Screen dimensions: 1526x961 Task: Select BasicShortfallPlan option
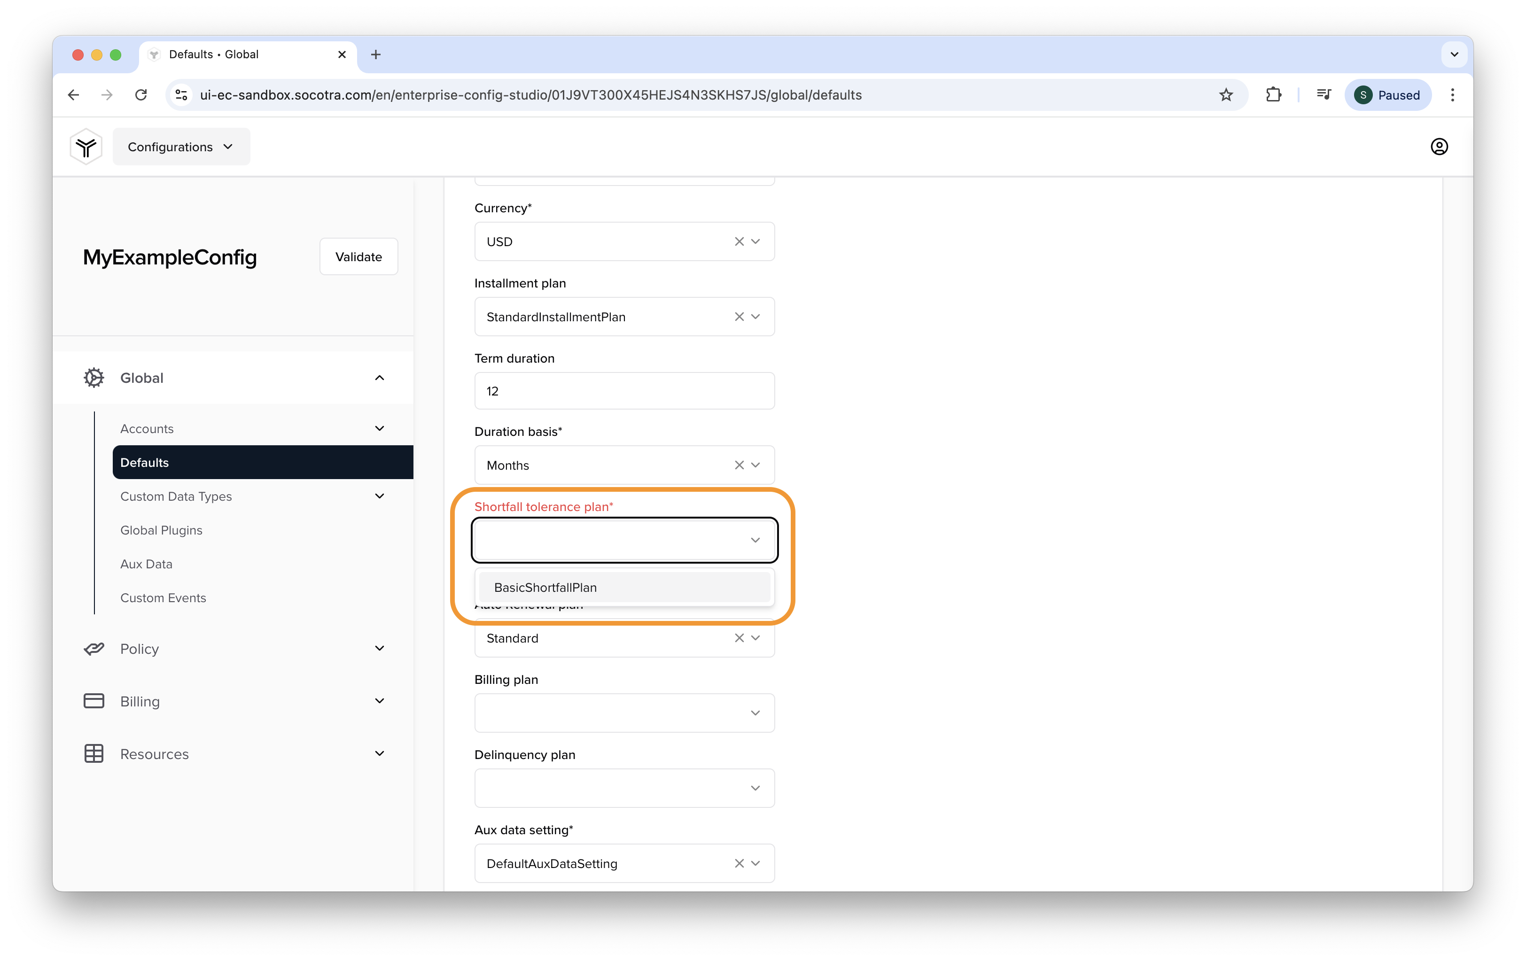pyautogui.click(x=624, y=587)
